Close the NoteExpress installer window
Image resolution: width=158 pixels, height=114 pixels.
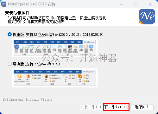tap(150, 4)
